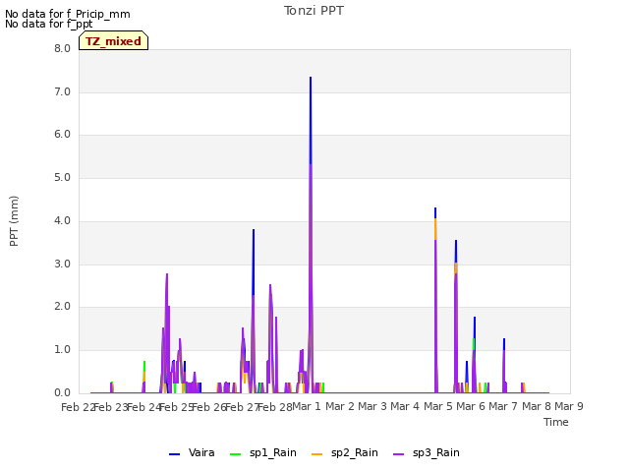
Task: Click the 0.0 y-axis tick label
Action: click(62, 393)
